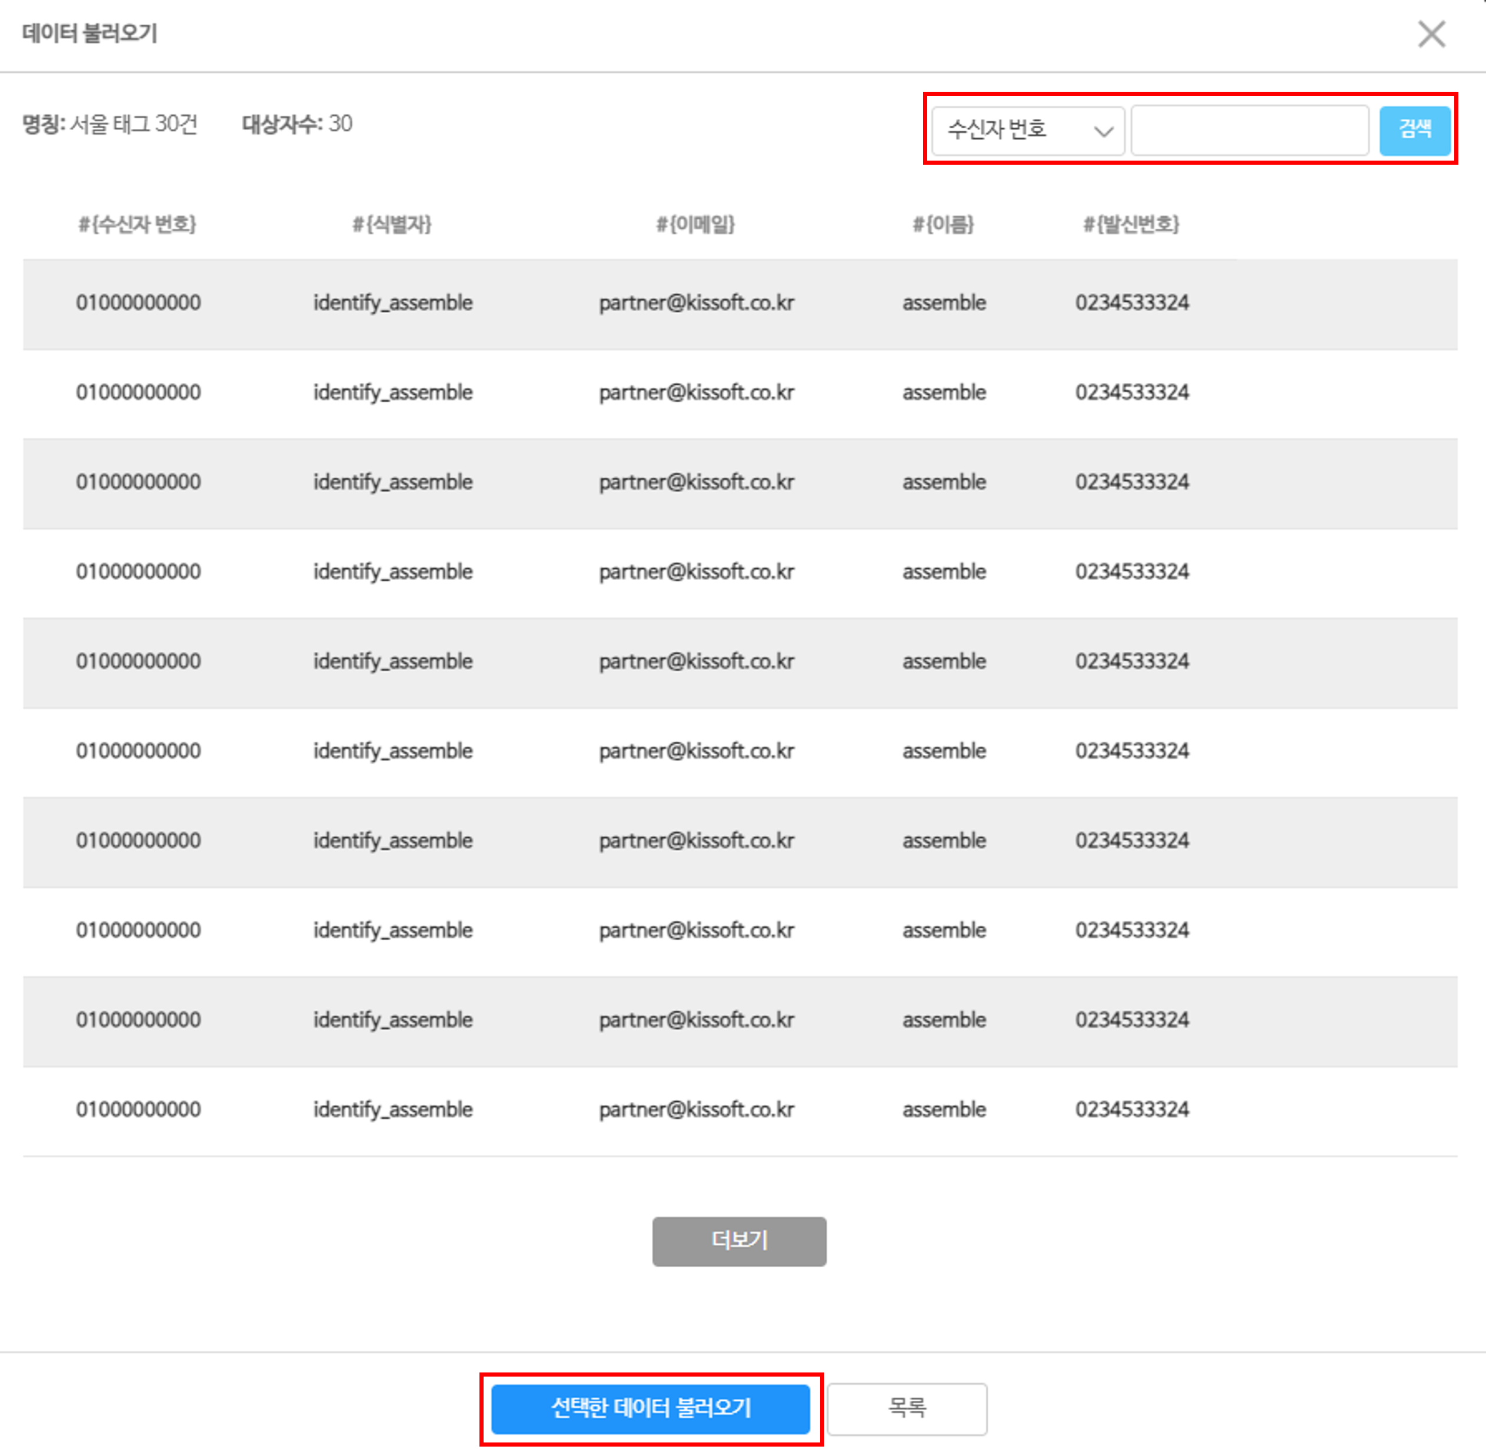
Task: Click the #{이름} column header
Action: (943, 224)
